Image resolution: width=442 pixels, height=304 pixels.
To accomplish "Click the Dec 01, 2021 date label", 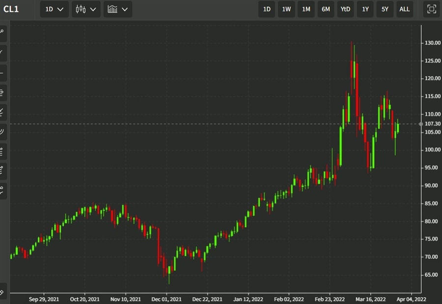I will (x=166, y=299).
